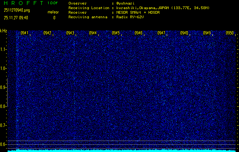This screenshot has height=152, width=239.
Task: Select the 0946 time marker
Action: [x=138, y=33]
